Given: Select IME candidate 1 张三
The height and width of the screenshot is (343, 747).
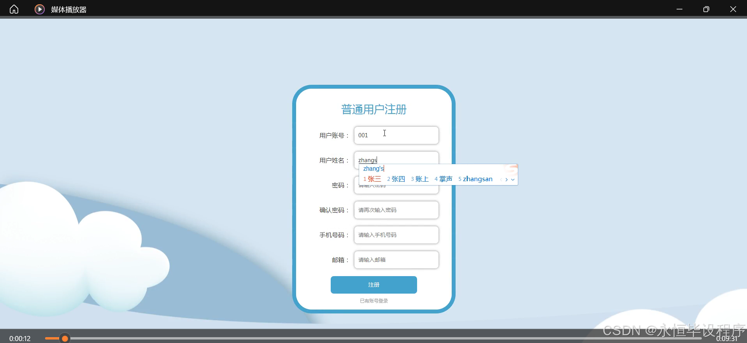Looking at the screenshot, I should point(372,179).
